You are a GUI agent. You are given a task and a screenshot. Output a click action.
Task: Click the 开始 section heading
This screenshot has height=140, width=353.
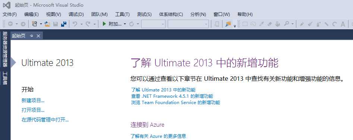(x=28, y=90)
